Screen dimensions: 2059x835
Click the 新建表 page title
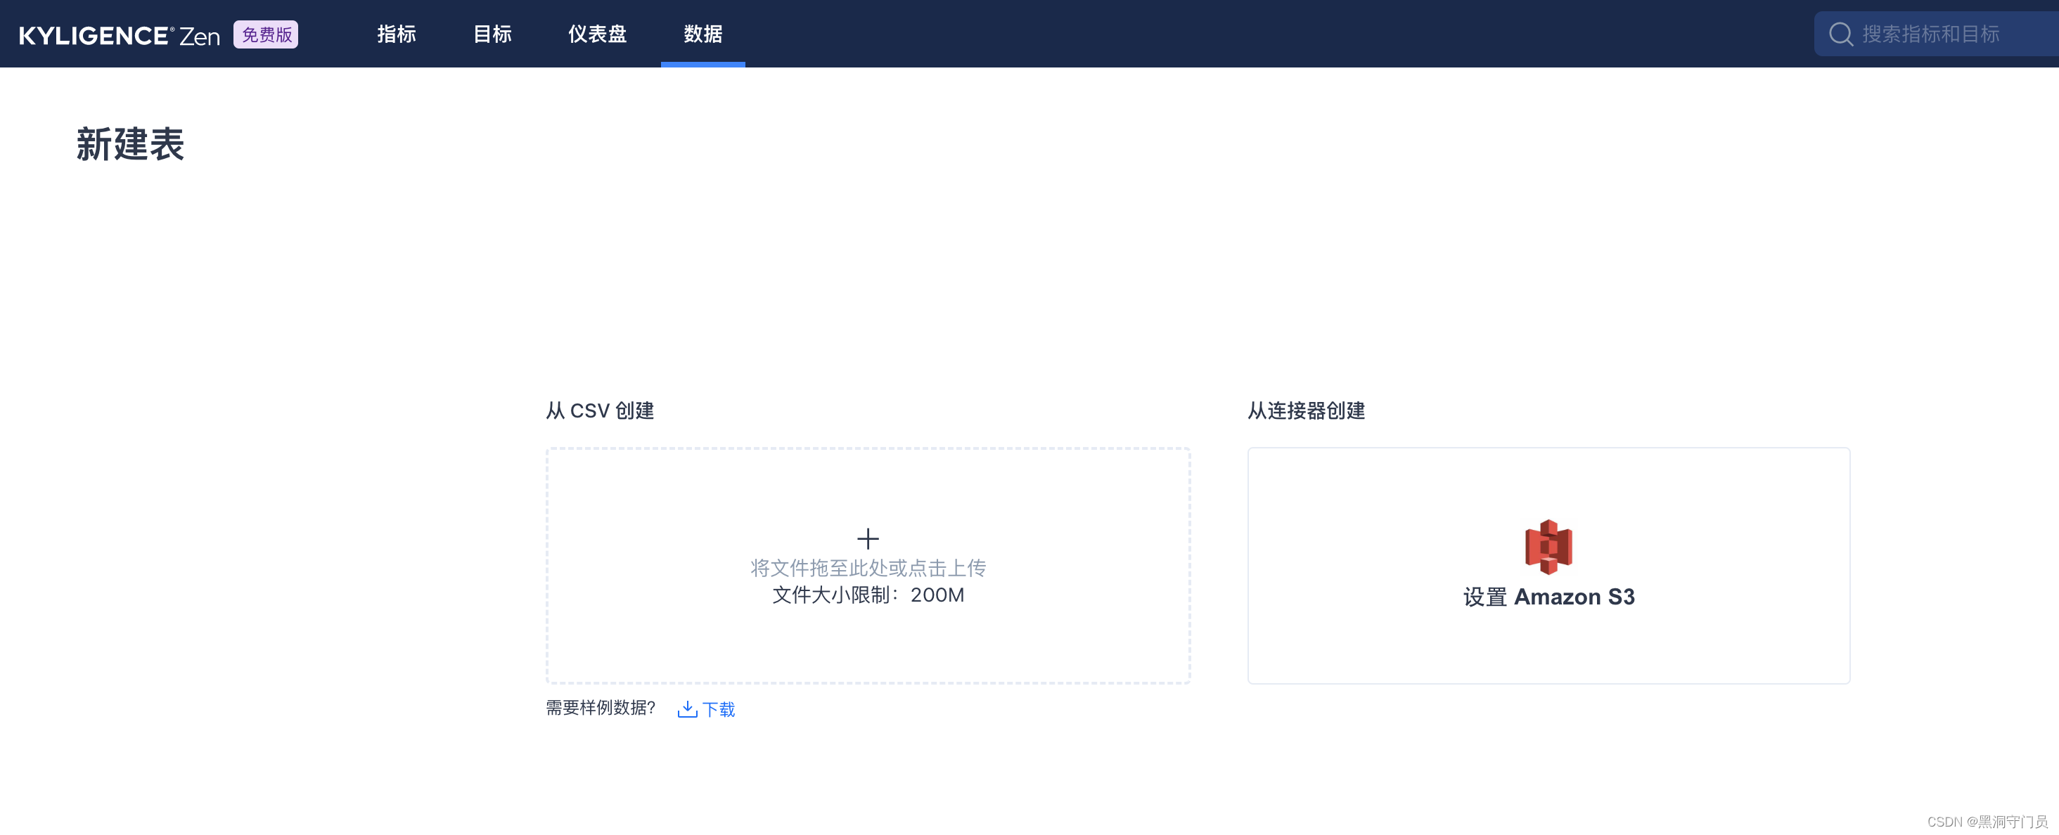point(130,145)
